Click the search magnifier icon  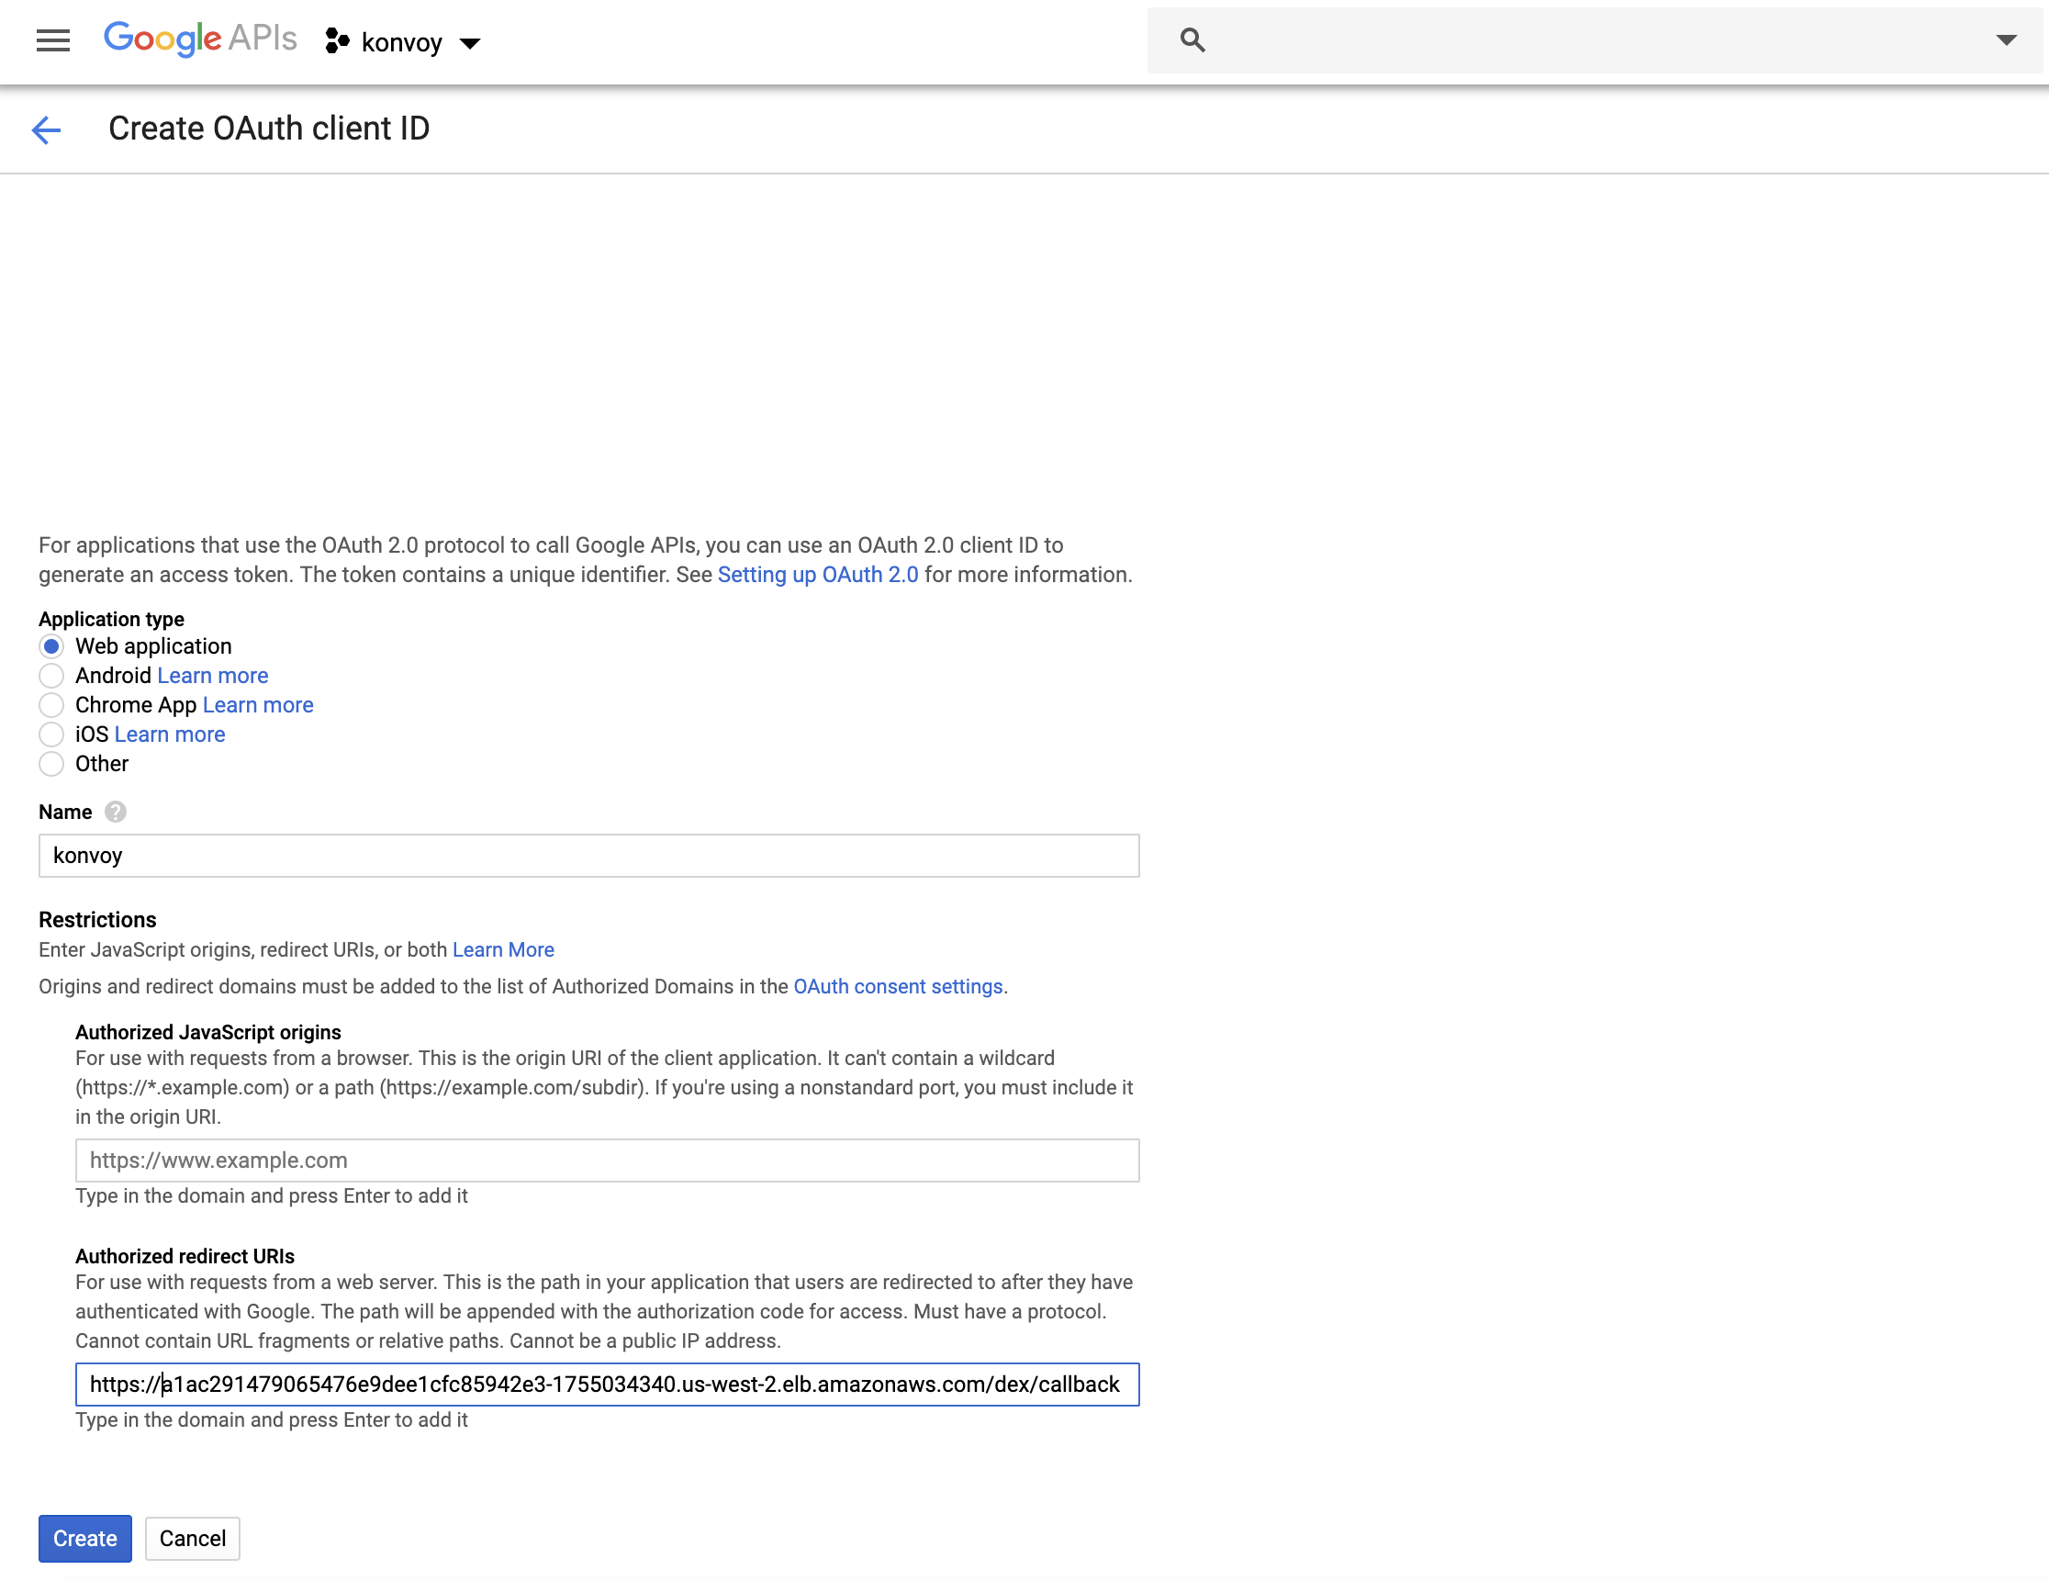[x=1192, y=39]
